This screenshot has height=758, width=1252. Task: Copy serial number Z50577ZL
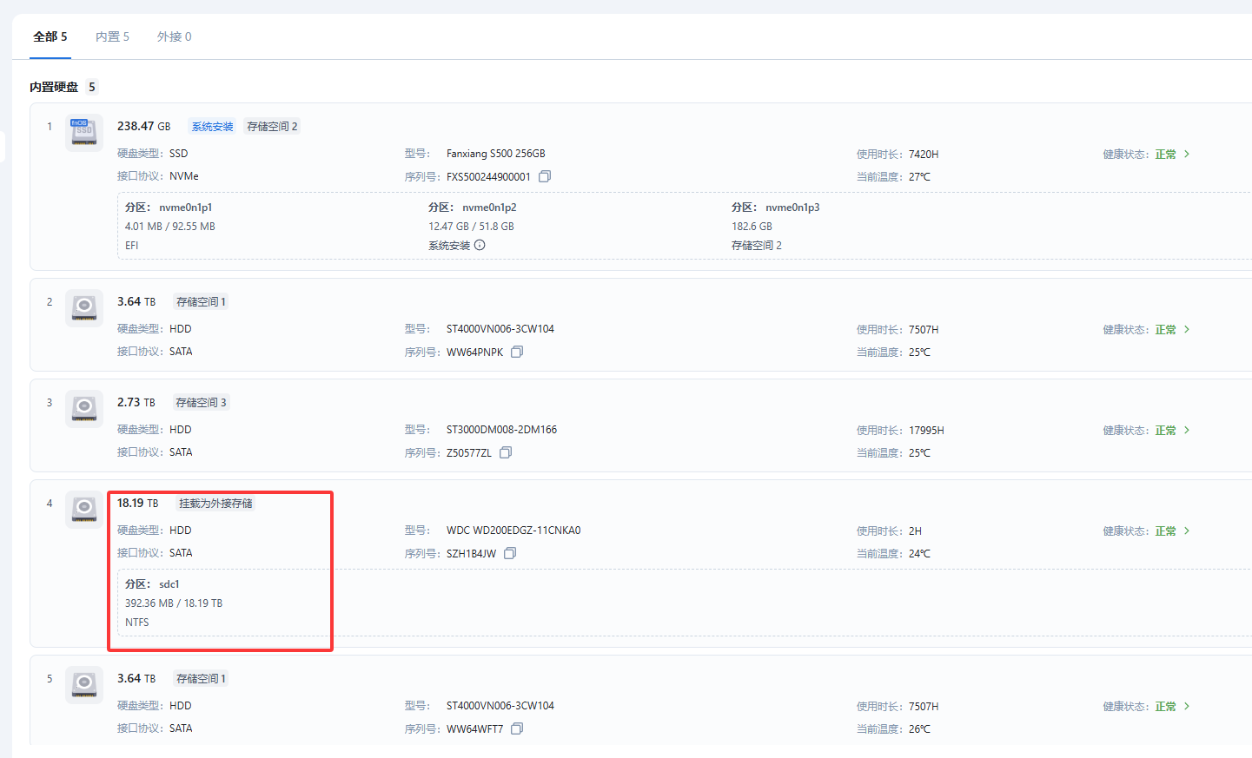click(506, 452)
